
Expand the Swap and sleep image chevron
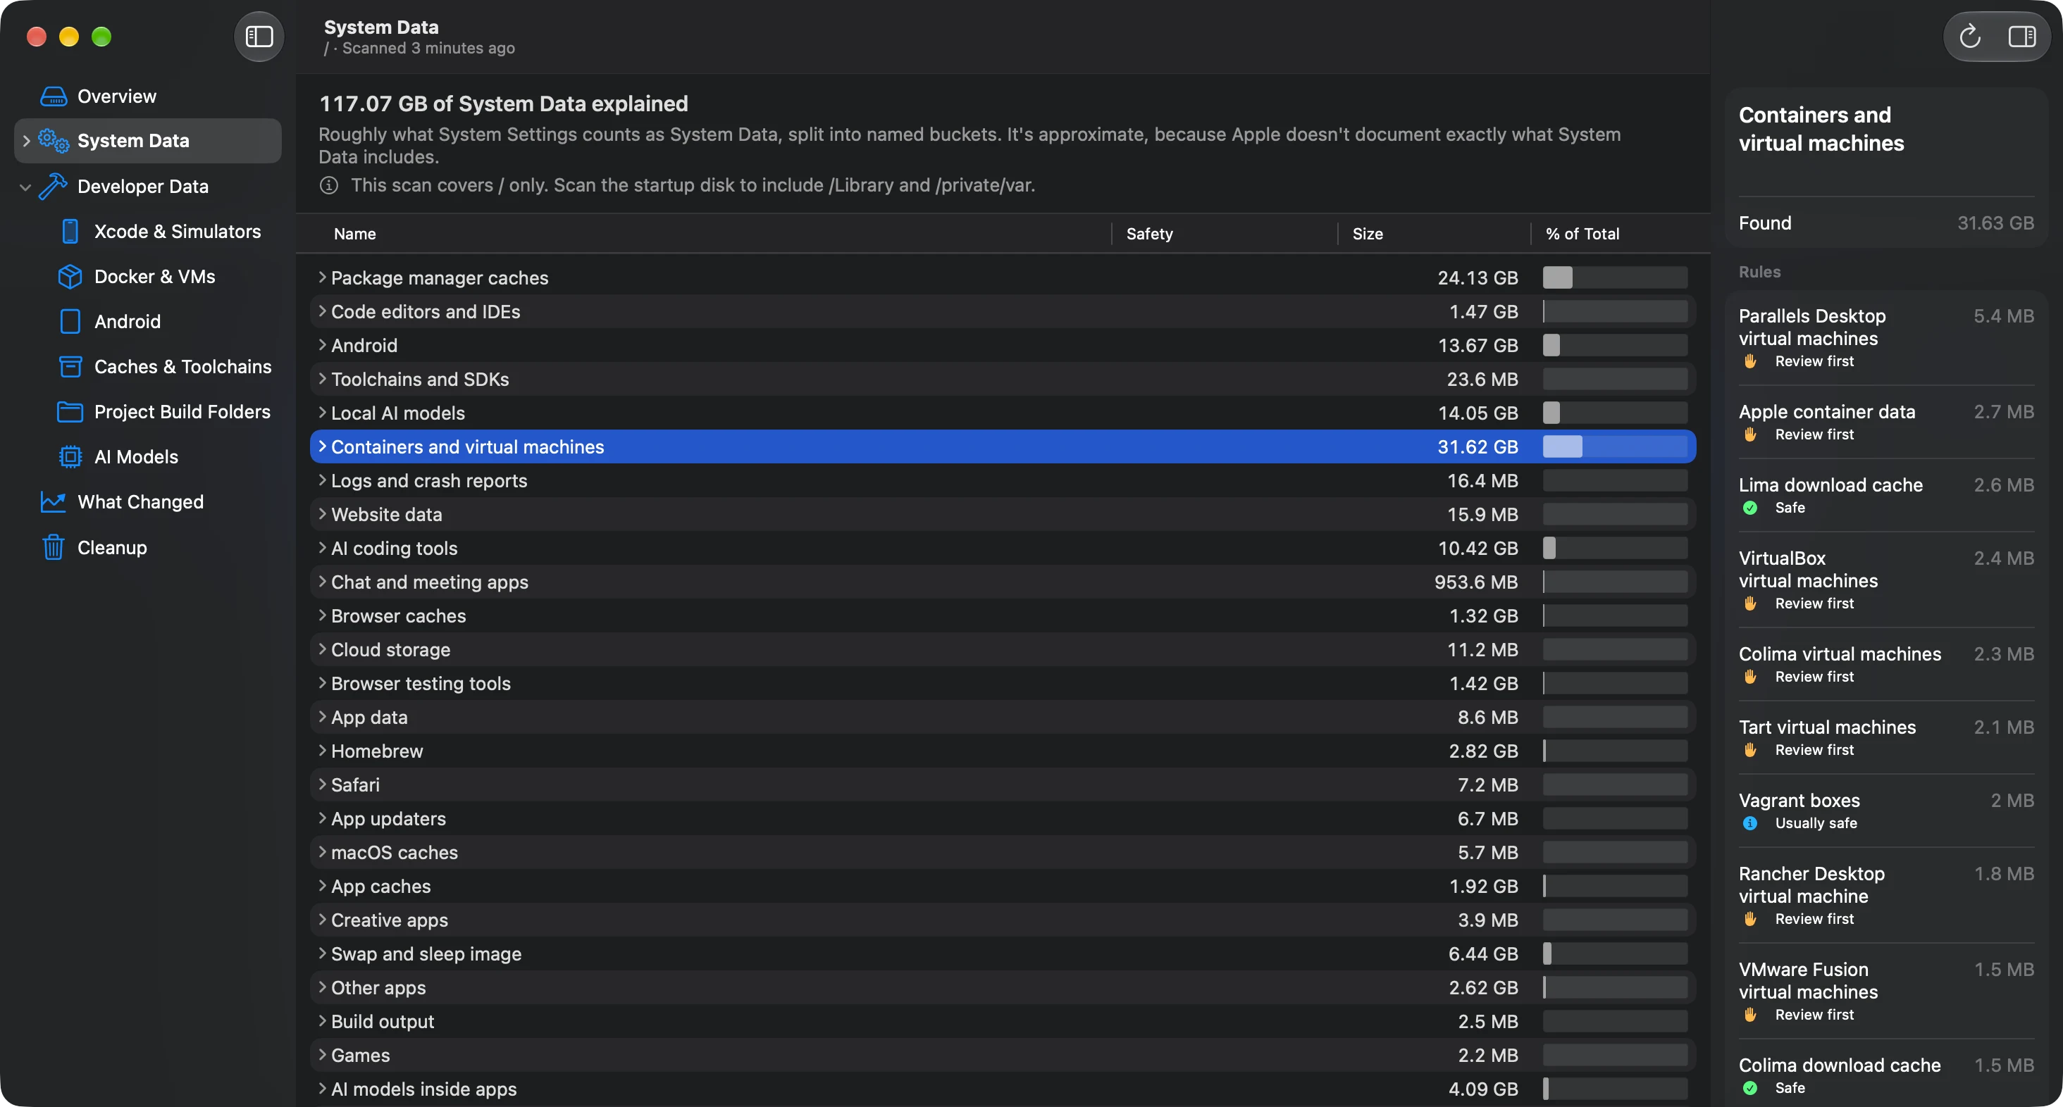coord(322,953)
